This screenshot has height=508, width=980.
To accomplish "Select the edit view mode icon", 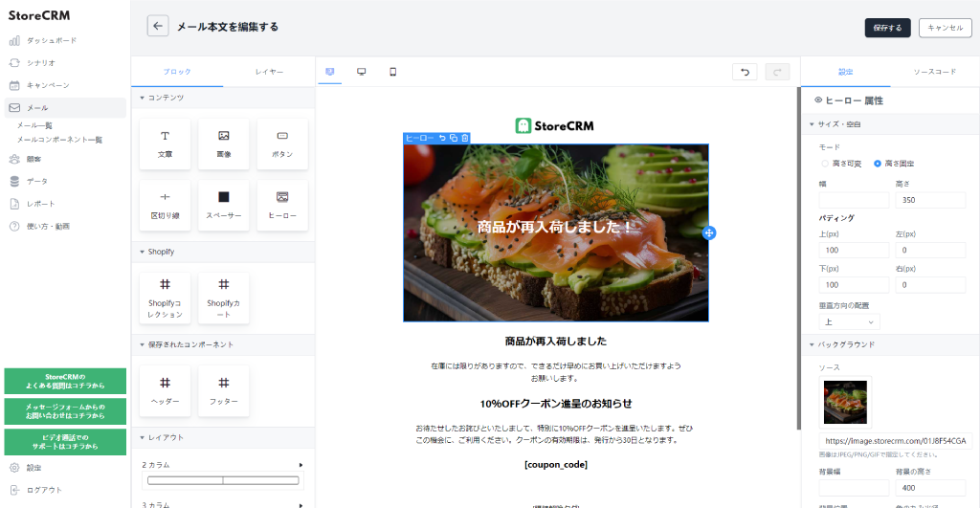I will [x=330, y=72].
